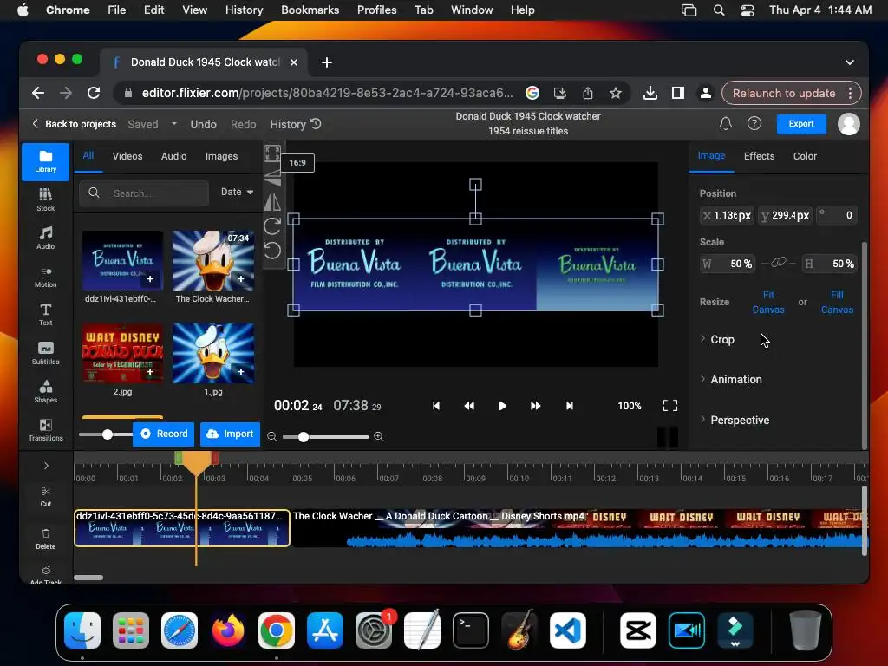Open the Subtitles panel
Viewport: 888px width, 666px height.
(x=45, y=353)
